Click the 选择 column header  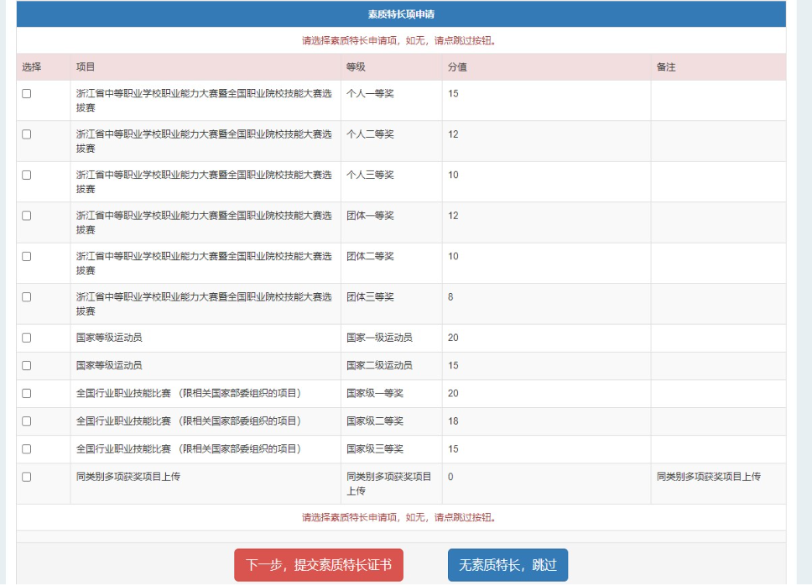31,67
